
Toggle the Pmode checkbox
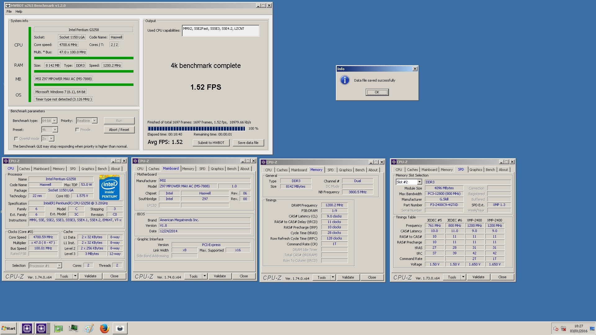coord(77,130)
